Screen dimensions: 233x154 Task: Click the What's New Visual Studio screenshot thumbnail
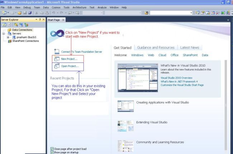point(138,78)
